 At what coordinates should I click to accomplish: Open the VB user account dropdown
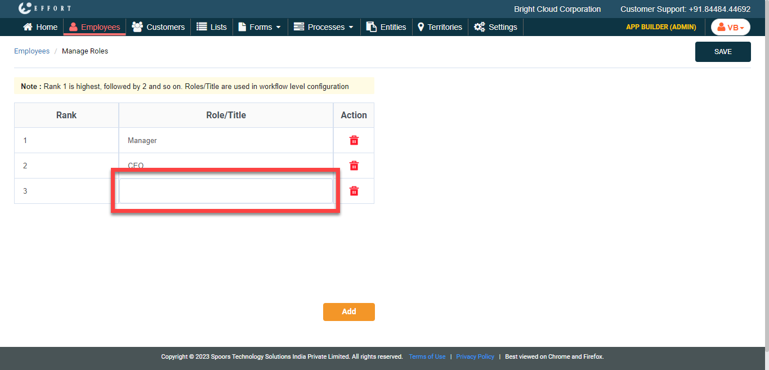pos(730,27)
